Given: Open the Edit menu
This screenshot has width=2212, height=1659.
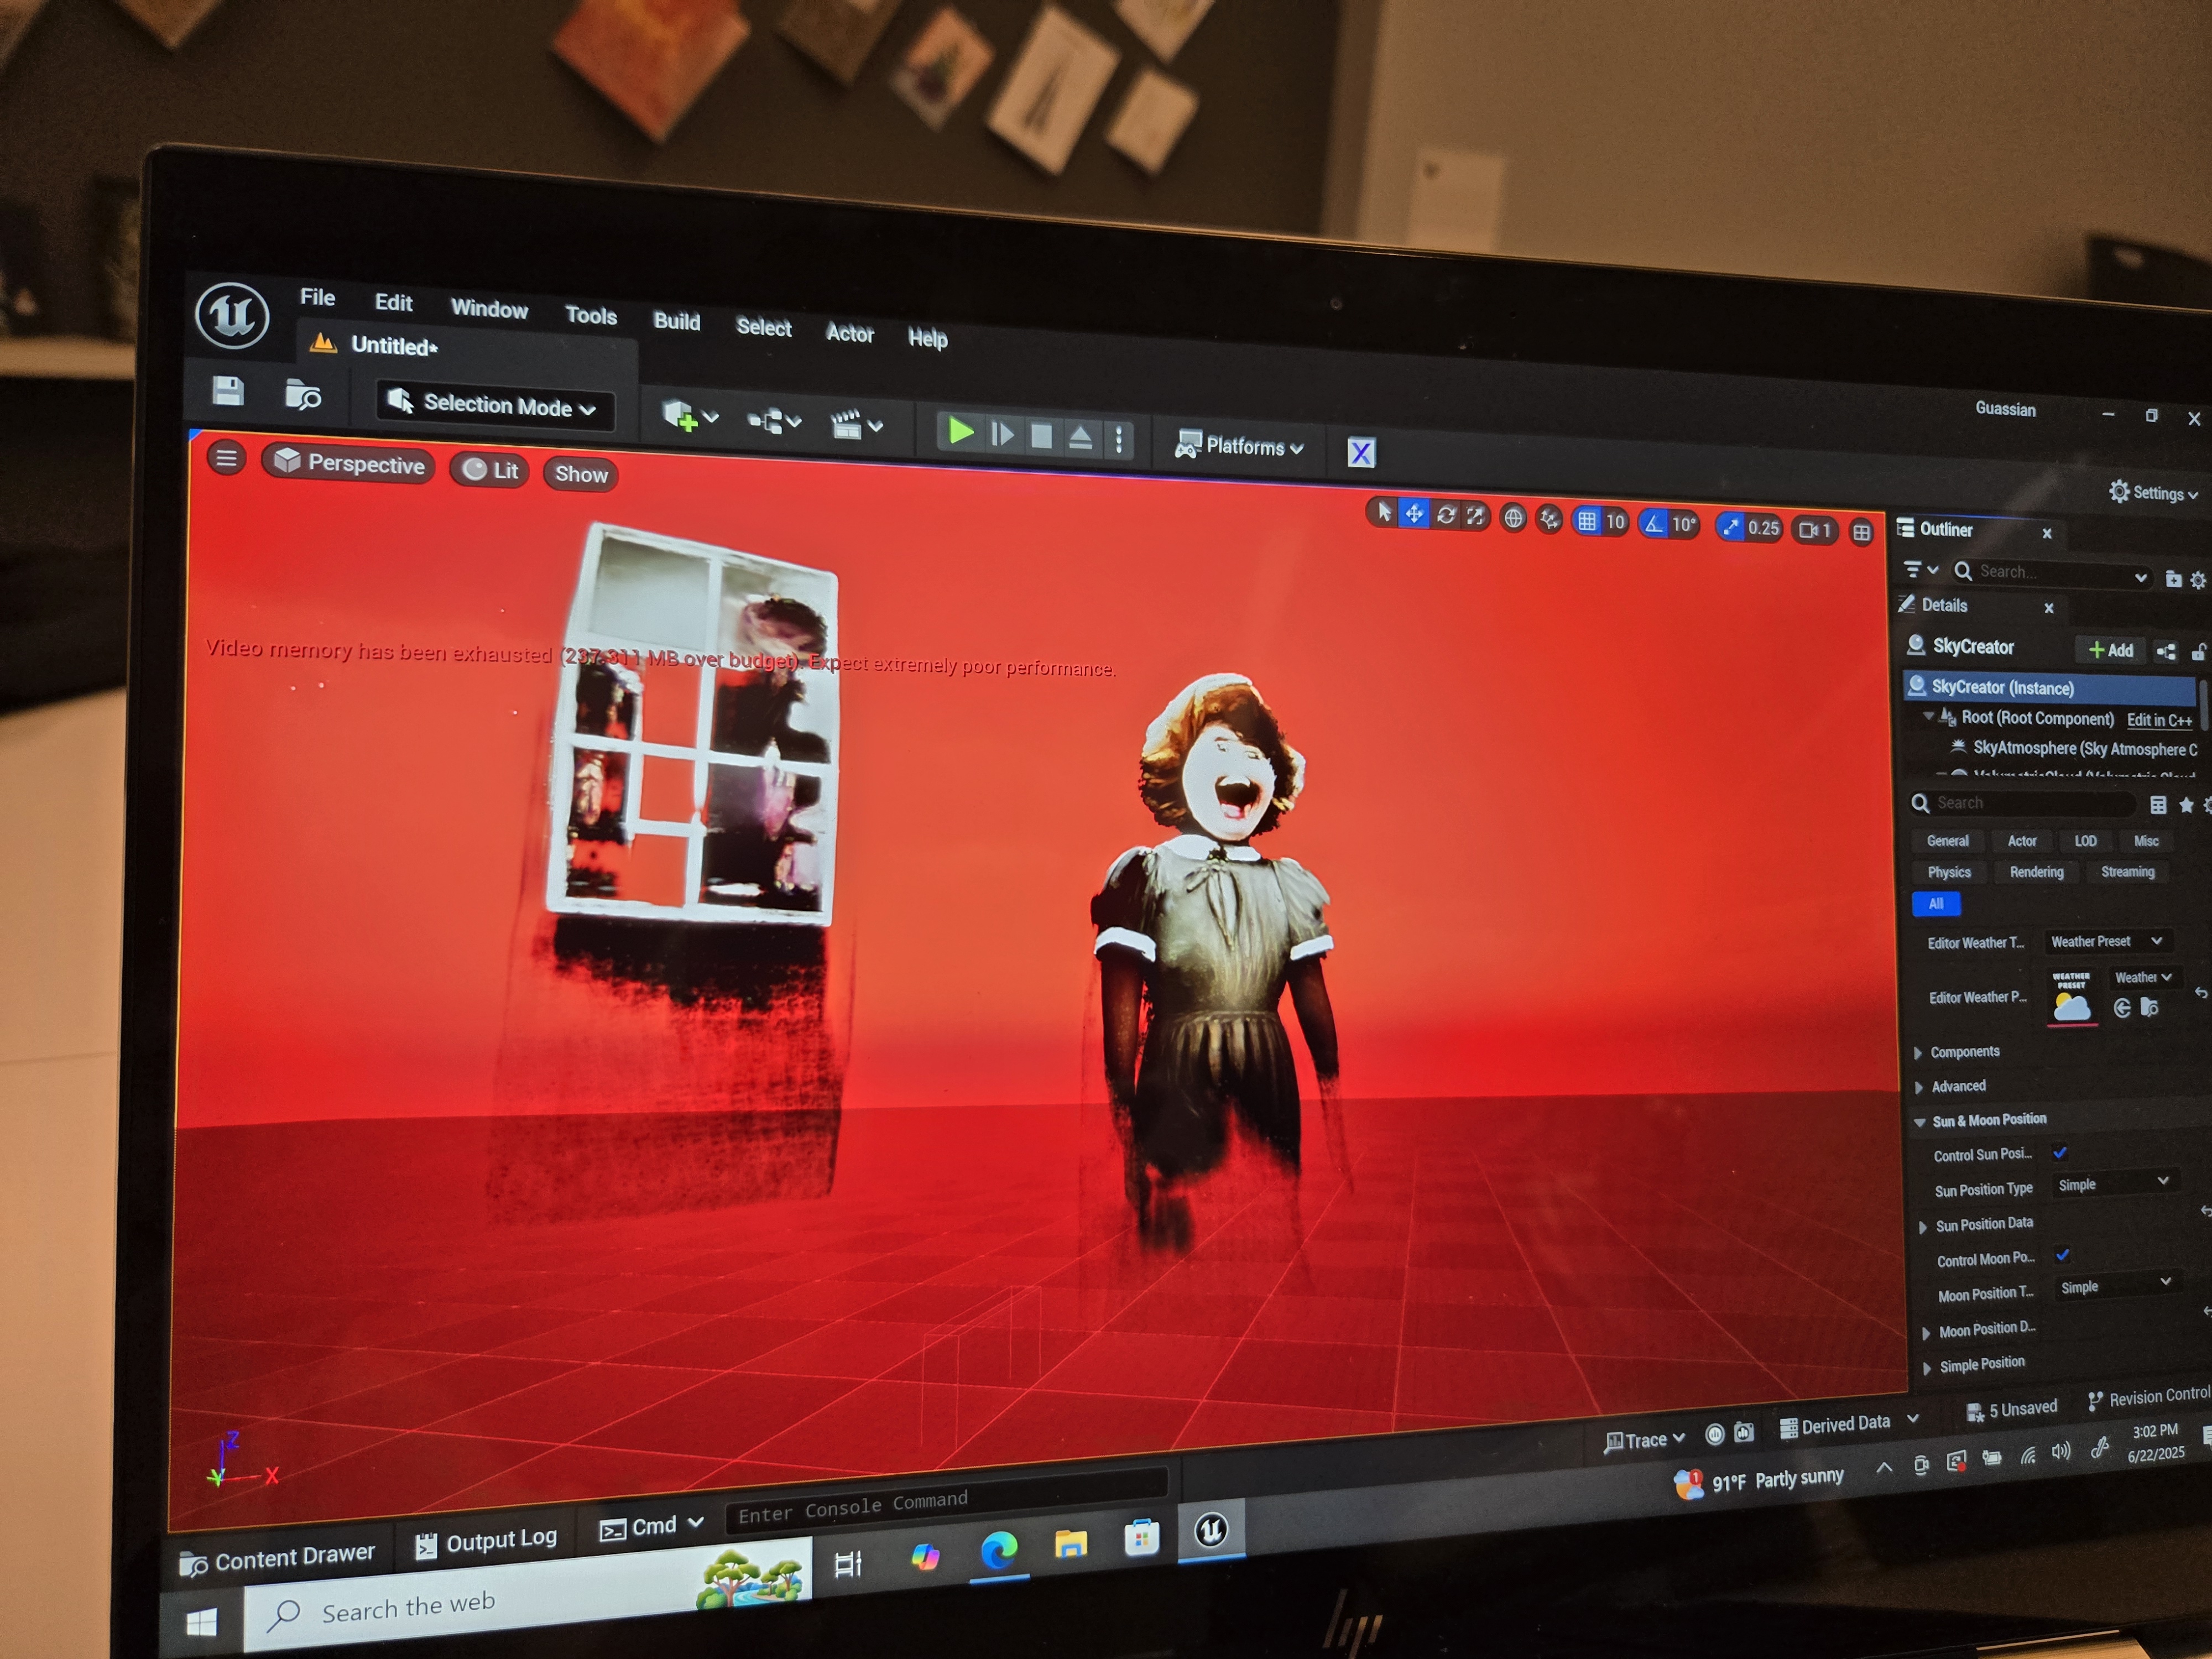Looking at the screenshot, I should pyautogui.click(x=393, y=302).
